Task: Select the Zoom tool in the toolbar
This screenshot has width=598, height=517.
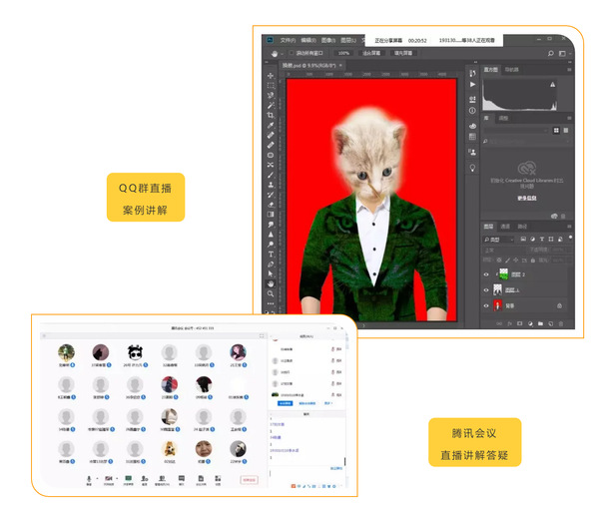Action: (x=271, y=293)
